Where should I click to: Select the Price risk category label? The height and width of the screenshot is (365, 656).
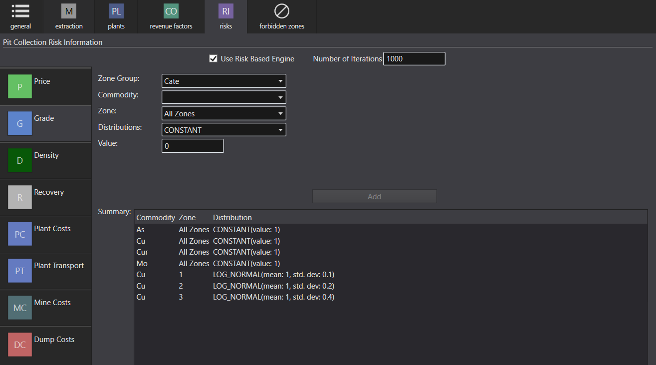42,81
